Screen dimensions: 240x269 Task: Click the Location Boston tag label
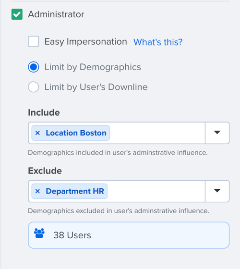click(x=76, y=133)
